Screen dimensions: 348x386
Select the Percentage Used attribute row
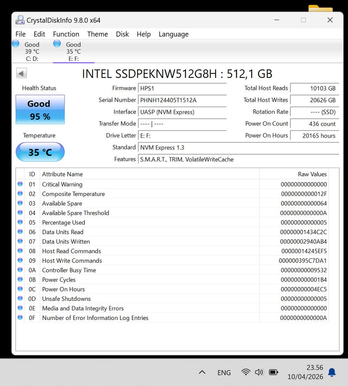click(145, 222)
